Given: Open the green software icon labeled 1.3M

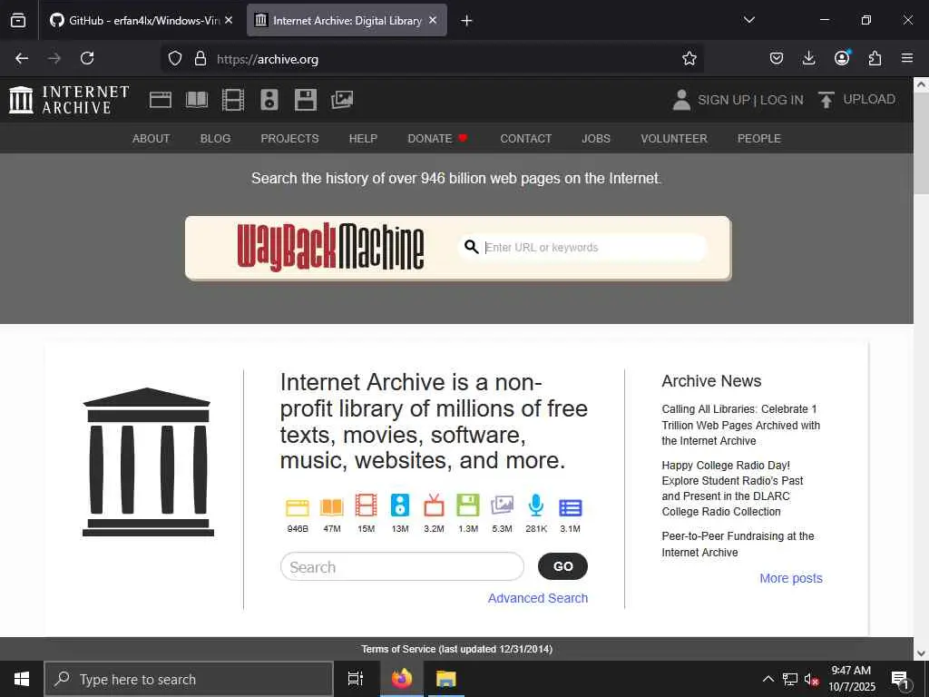Looking at the screenshot, I should point(468,506).
